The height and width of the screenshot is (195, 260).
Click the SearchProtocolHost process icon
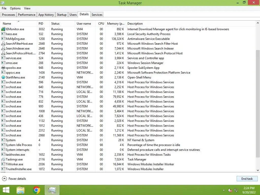pos(3,53)
